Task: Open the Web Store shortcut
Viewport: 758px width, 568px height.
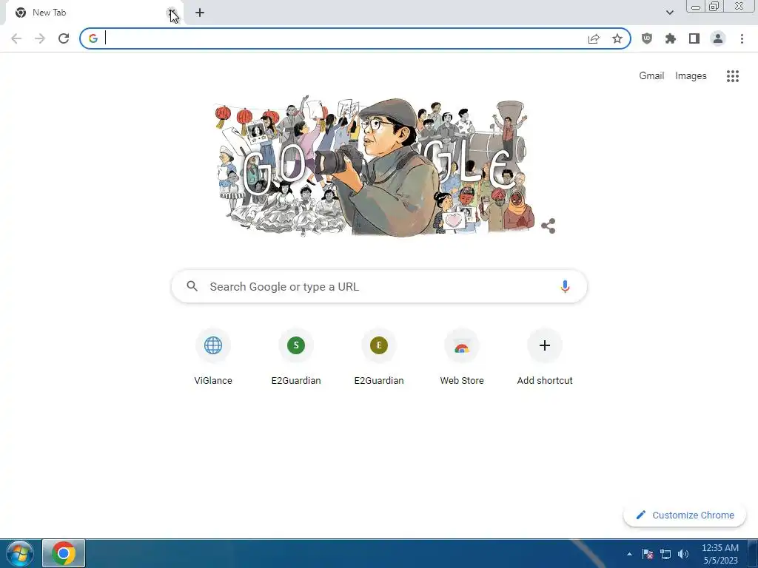Action: (462, 357)
